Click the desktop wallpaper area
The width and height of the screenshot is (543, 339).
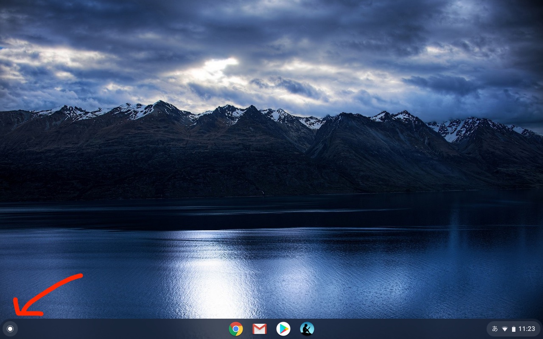(x=271, y=169)
